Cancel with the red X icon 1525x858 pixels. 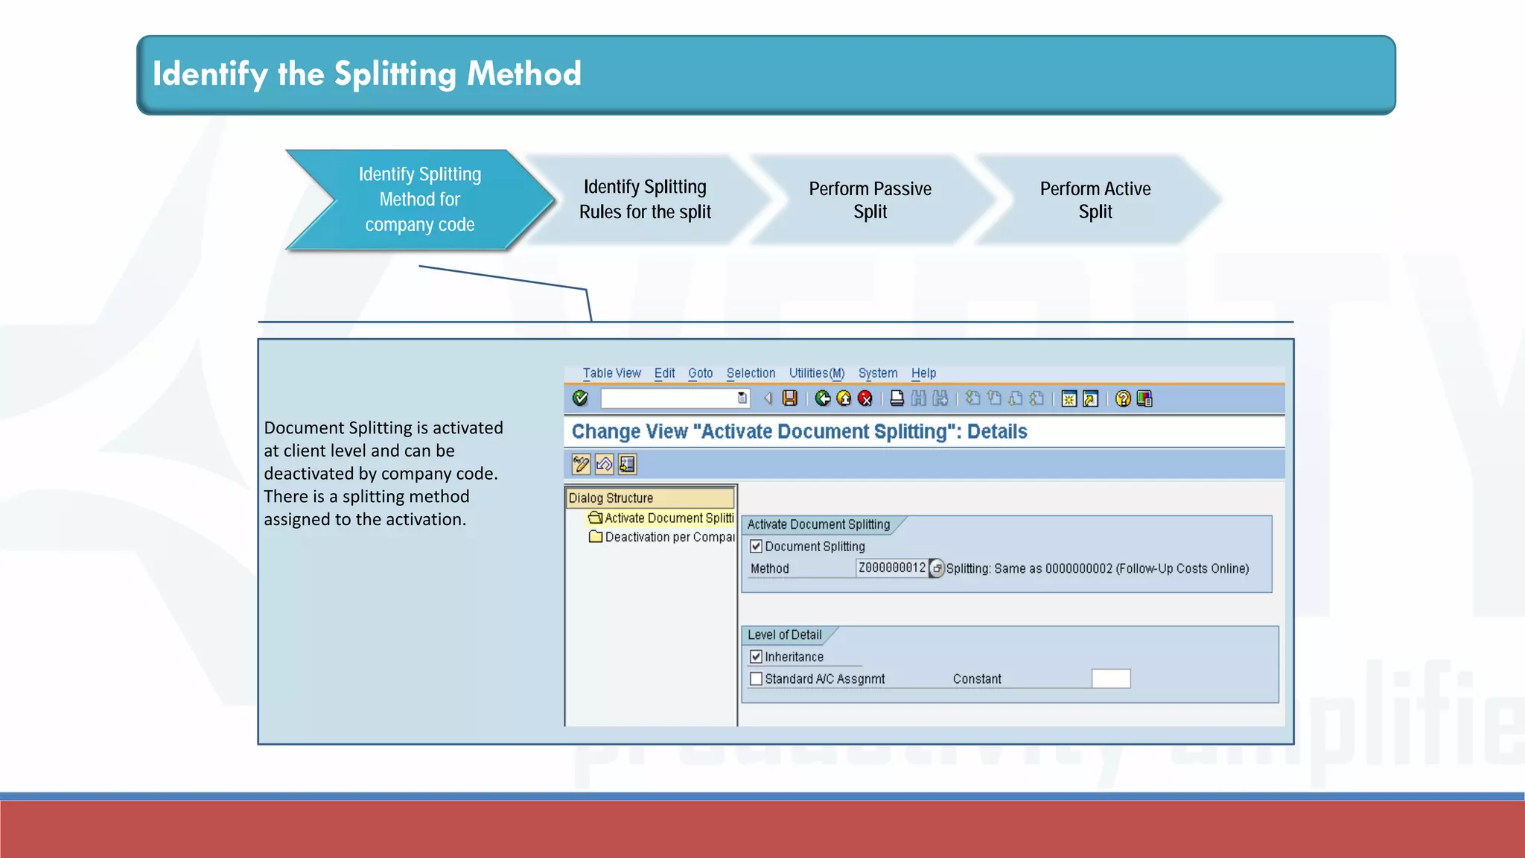click(x=865, y=398)
